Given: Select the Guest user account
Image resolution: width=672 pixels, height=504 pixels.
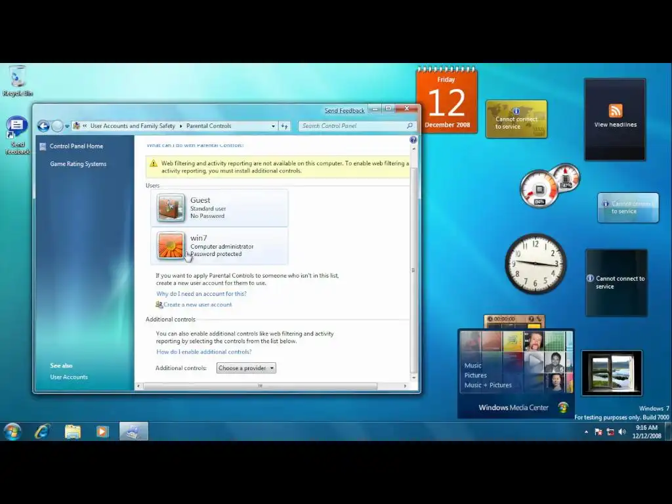Looking at the screenshot, I should point(219,208).
